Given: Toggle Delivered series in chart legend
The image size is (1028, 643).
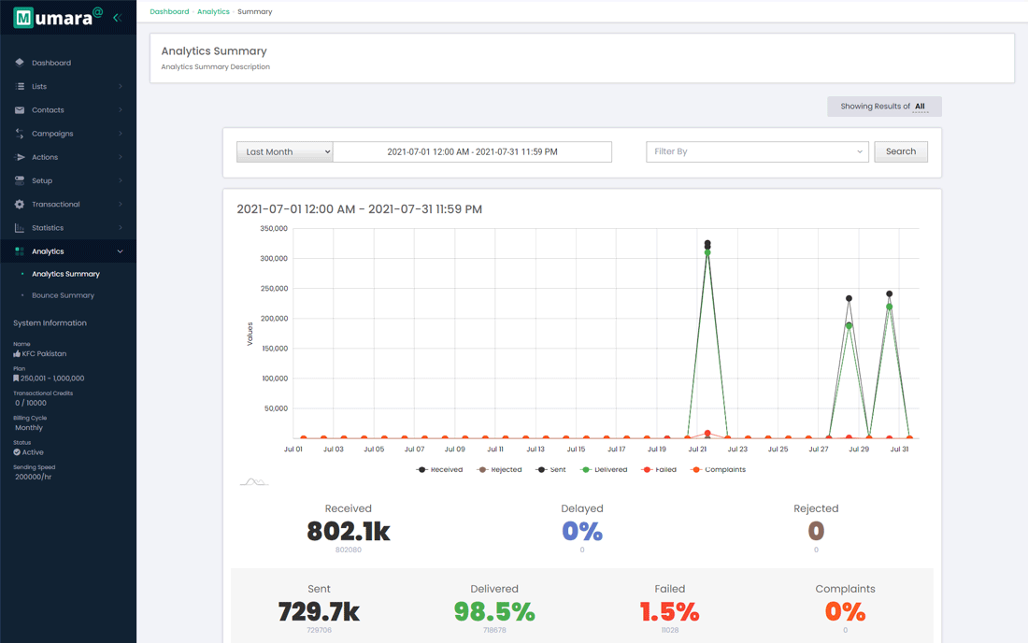Looking at the screenshot, I should pos(604,470).
